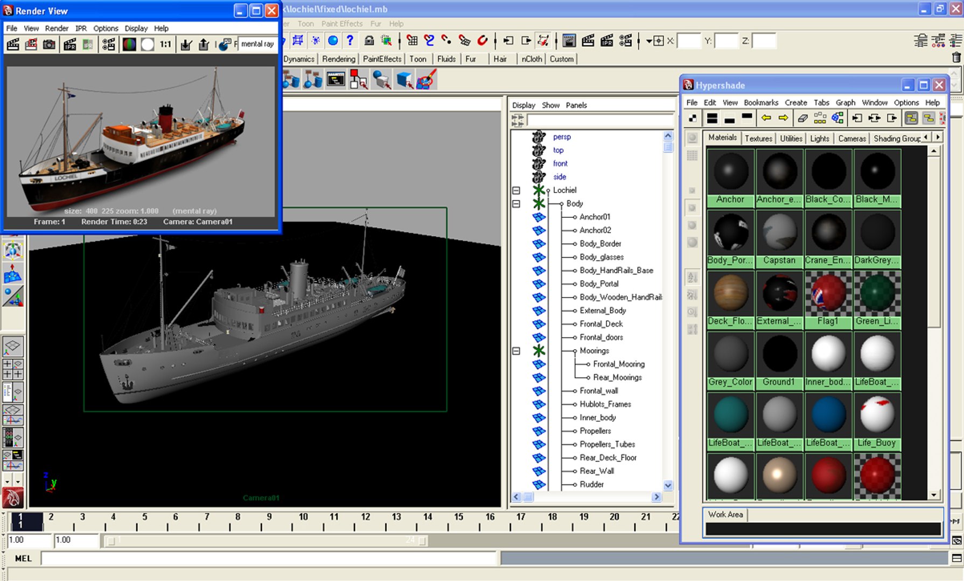964x581 pixels.
Task: Collapse the Moorings group in the outliner
Action: [516, 351]
